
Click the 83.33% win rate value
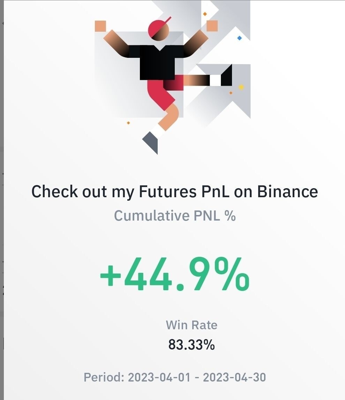tap(192, 345)
